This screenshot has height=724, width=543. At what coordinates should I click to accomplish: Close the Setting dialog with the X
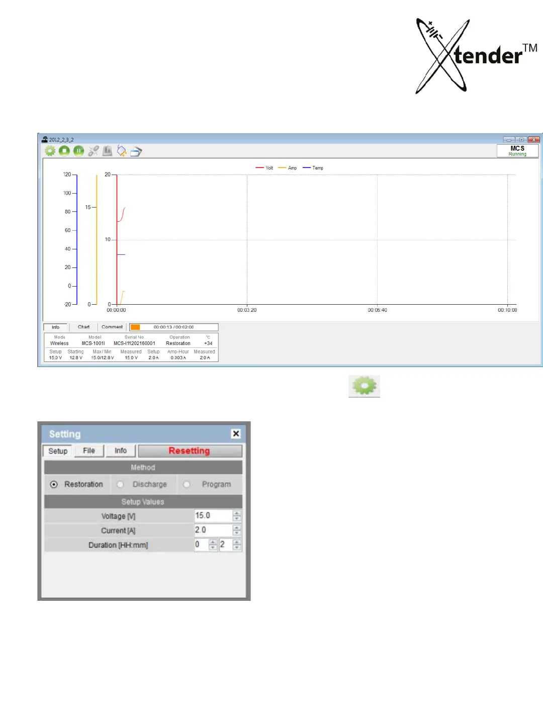[236, 433]
